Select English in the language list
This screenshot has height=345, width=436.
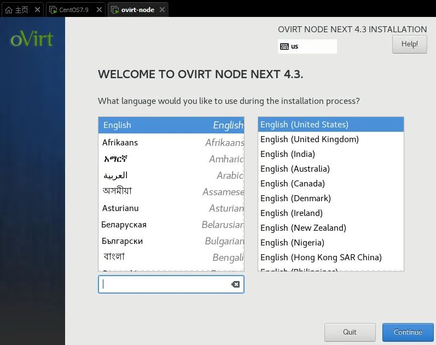[x=171, y=125]
